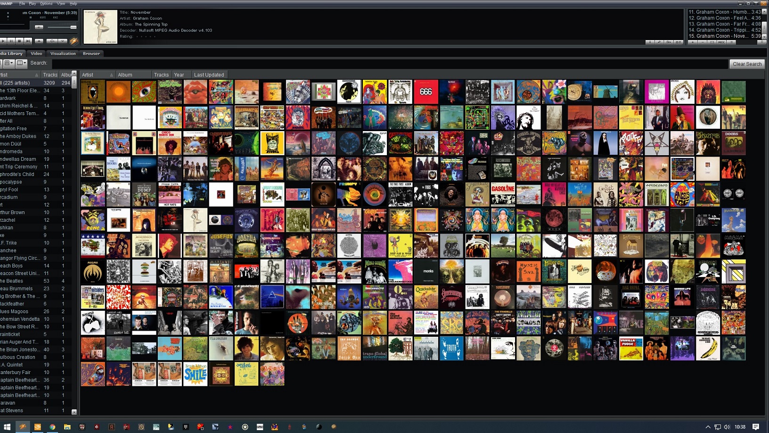Toggle the playlist layout button under song info
769x433 pixels.
679,42
